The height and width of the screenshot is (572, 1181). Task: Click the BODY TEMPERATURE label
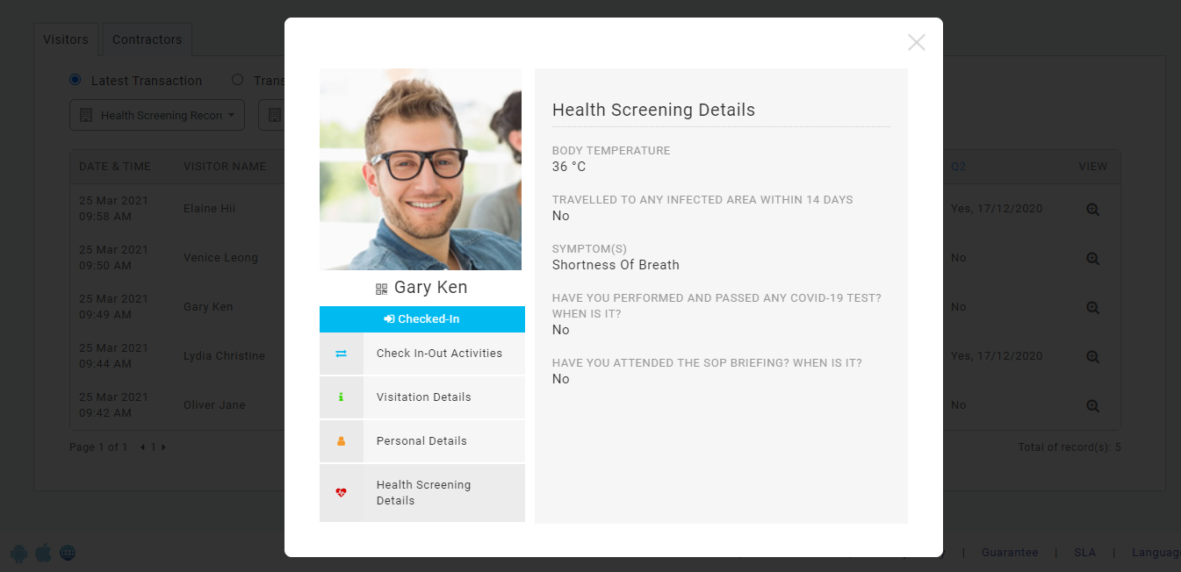611,151
